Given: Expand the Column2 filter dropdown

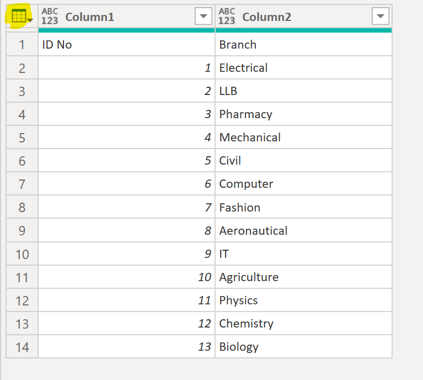Looking at the screenshot, I should pyautogui.click(x=381, y=17).
